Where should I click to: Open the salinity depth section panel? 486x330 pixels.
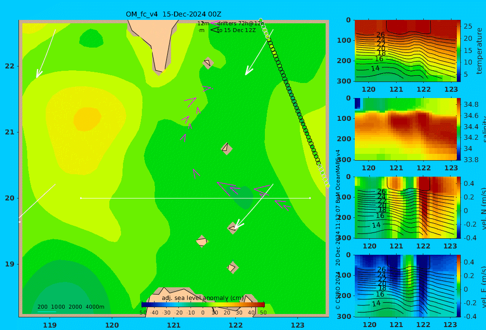(406, 129)
